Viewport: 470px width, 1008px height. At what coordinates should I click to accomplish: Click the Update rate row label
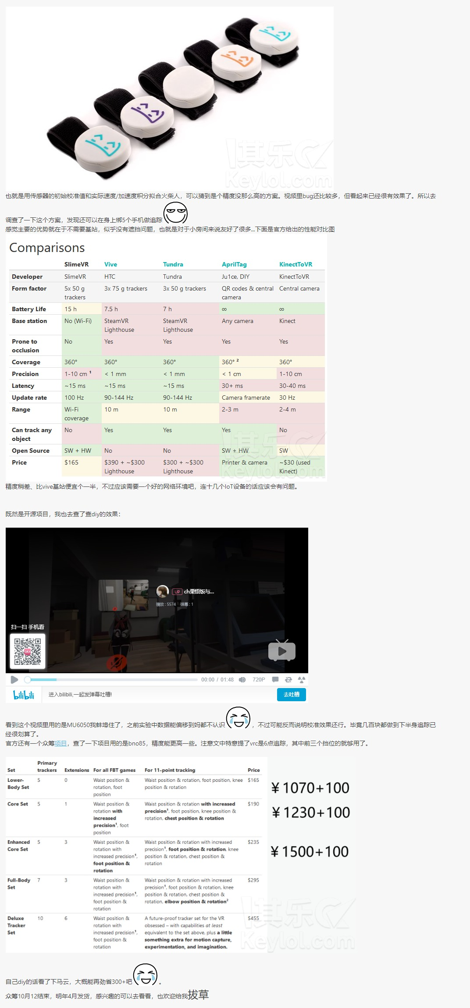pos(29,398)
